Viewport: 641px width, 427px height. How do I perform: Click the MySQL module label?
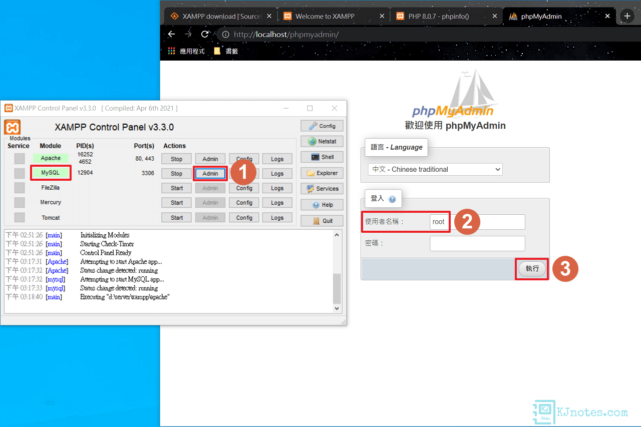point(51,173)
